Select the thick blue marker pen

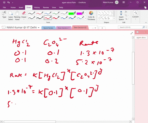72,18
